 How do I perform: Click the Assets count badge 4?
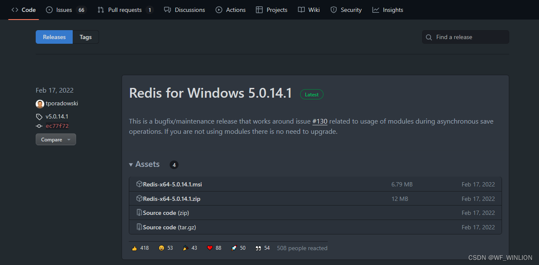tap(174, 165)
